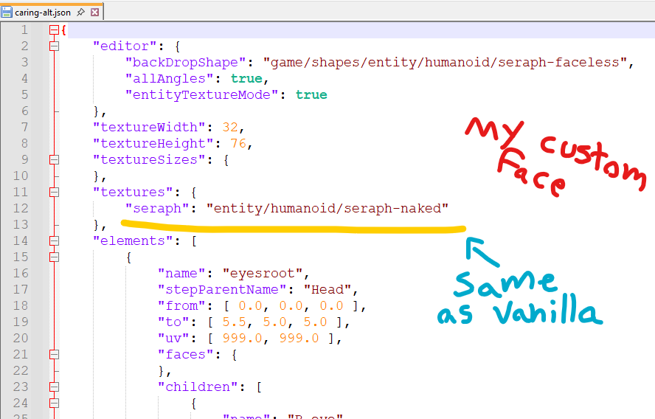Image resolution: width=655 pixels, height=419 pixels.
Task: Collapse the "textures" block fold marker
Action: click(53, 192)
